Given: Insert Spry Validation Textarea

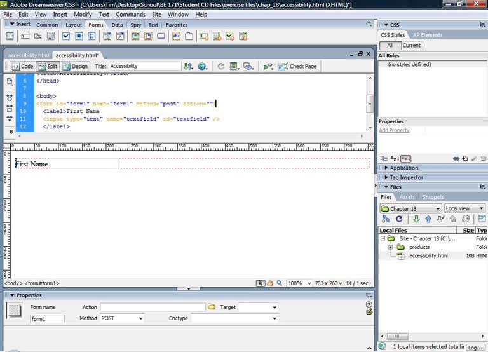Looking at the screenshot, I should (x=217, y=36).
